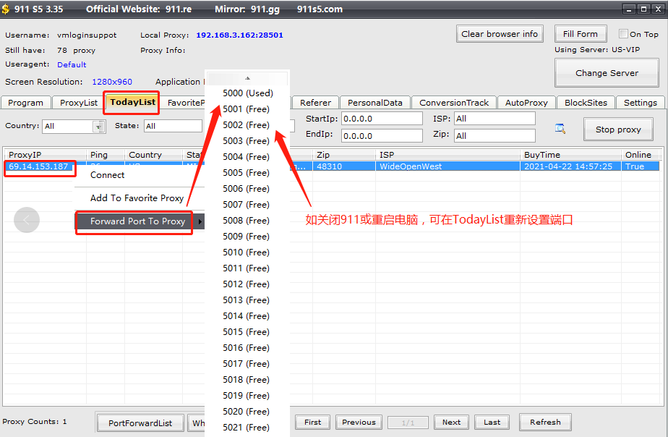Viewport: 668px width, 437px height.
Task: Choose Connect from the context menu
Action: tap(108, 175)
